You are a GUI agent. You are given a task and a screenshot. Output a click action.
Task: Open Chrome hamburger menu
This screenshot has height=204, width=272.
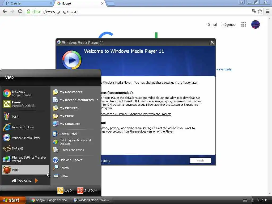268,11
